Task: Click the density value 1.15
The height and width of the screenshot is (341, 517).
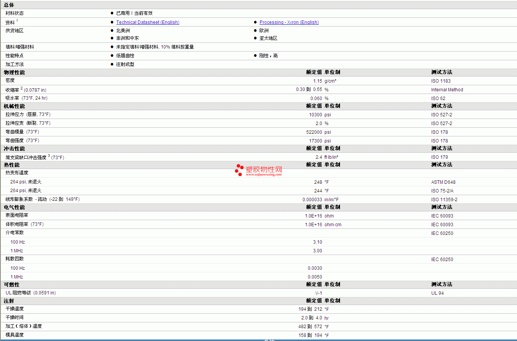Action: click(x=318, y=81)
